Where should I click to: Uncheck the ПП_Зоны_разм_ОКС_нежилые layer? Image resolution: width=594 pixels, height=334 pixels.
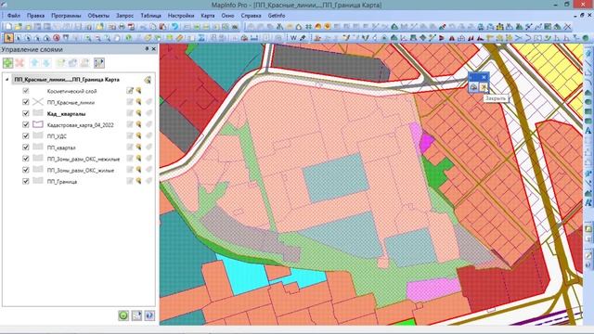pos(26,159)
